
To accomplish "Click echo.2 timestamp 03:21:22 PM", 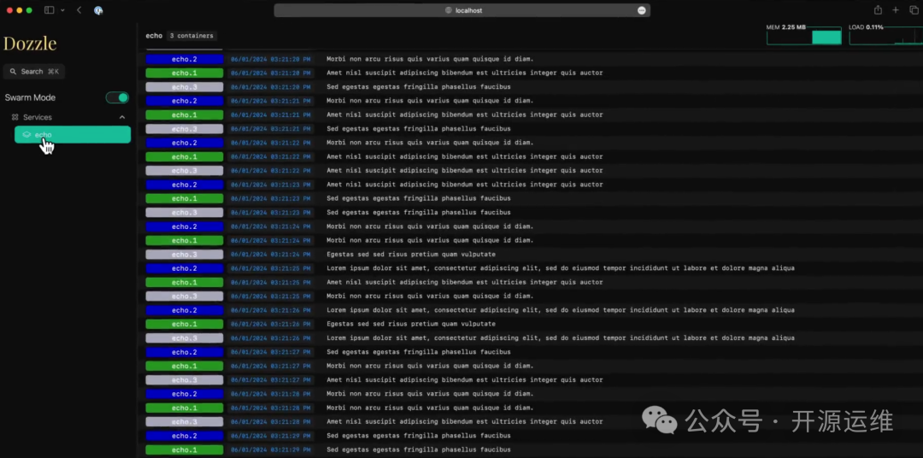I will pyautogui.click(x=270, y=143).
